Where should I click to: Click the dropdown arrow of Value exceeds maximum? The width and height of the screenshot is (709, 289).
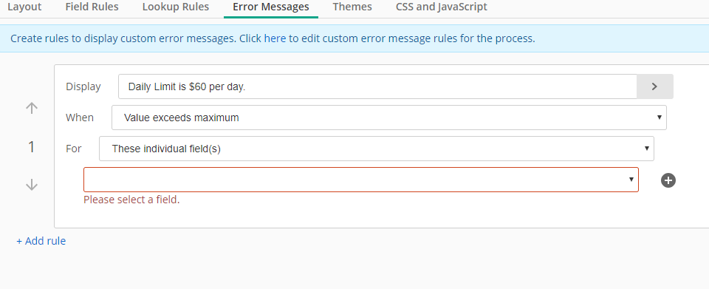[x=660, y=118]
